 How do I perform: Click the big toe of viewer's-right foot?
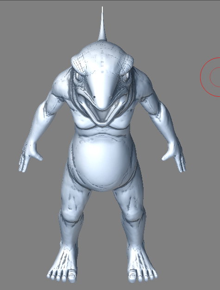pos(132,276)
